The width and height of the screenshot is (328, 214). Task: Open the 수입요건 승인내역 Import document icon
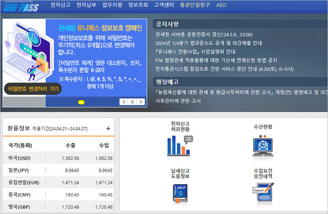263,191
